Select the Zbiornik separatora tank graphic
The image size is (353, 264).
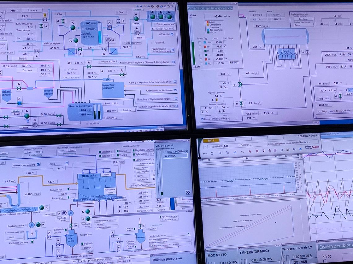[x=91, y=33]
